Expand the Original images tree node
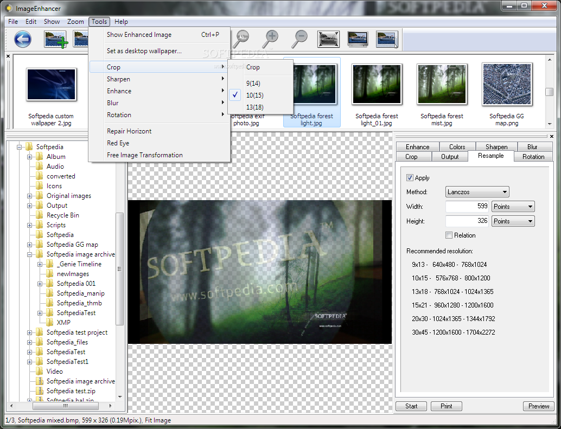The width and height of the screenshot is (561, 429). [x=30, y=196]
